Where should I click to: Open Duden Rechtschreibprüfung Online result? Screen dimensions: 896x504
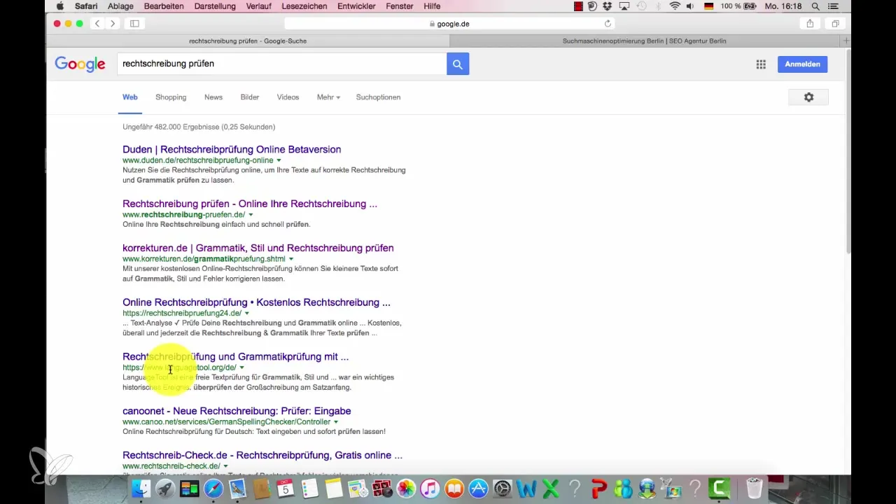pyautogui.click(x=232, y=149)
